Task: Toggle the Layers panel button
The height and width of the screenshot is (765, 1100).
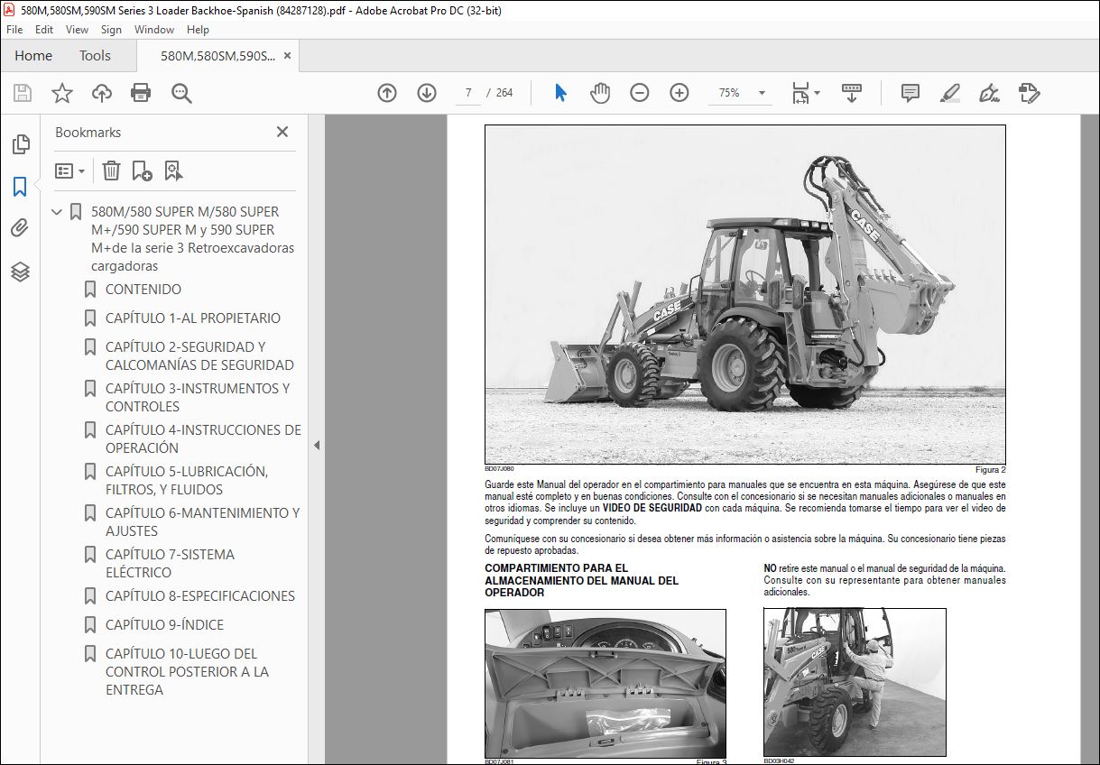Action: [x=20, y=272]
